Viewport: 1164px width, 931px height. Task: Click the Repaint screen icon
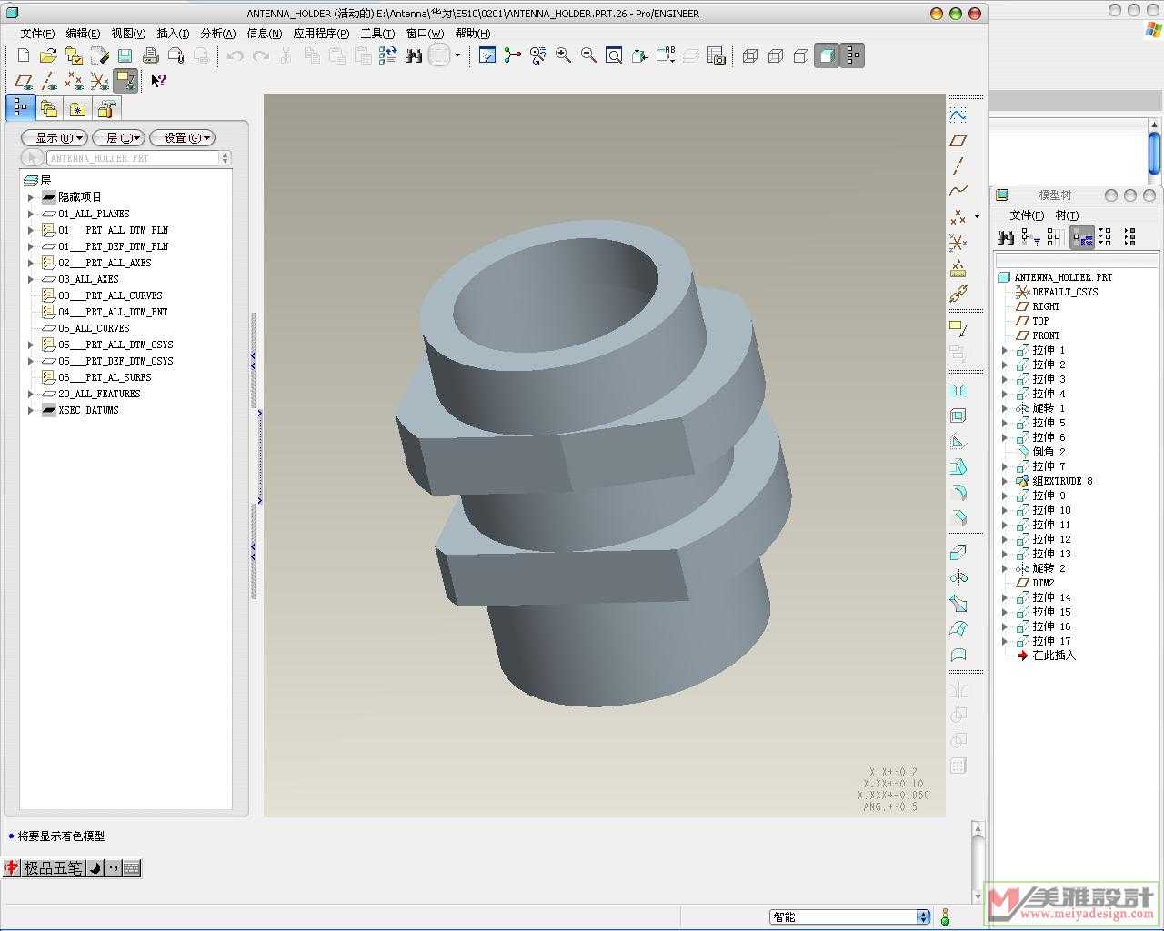pyautogui.click(x=487, y=56)
